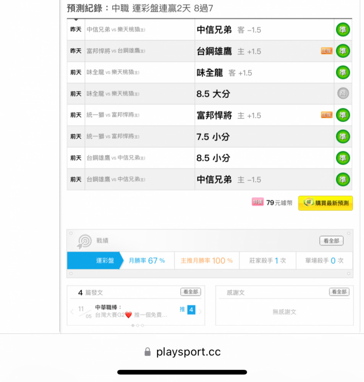Click the green 準 badge for 味全龍 客 +1.5
The image size is (364, 382).
pos(343,72)
